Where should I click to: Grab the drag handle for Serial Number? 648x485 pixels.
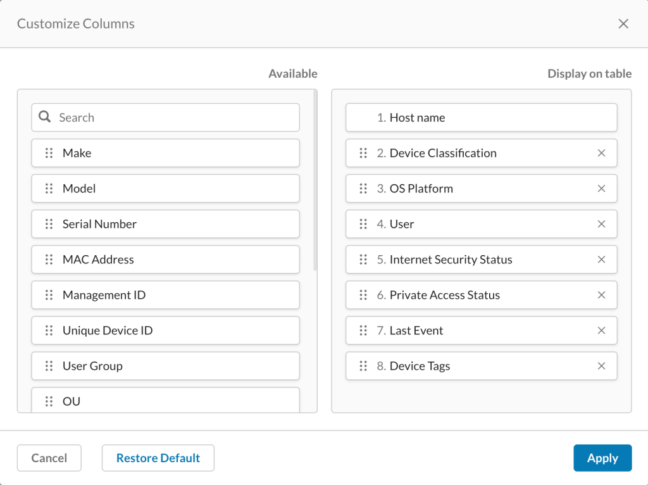[x=49, y=224]
